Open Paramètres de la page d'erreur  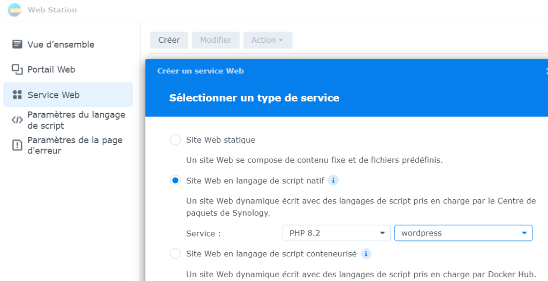[68, 145]
